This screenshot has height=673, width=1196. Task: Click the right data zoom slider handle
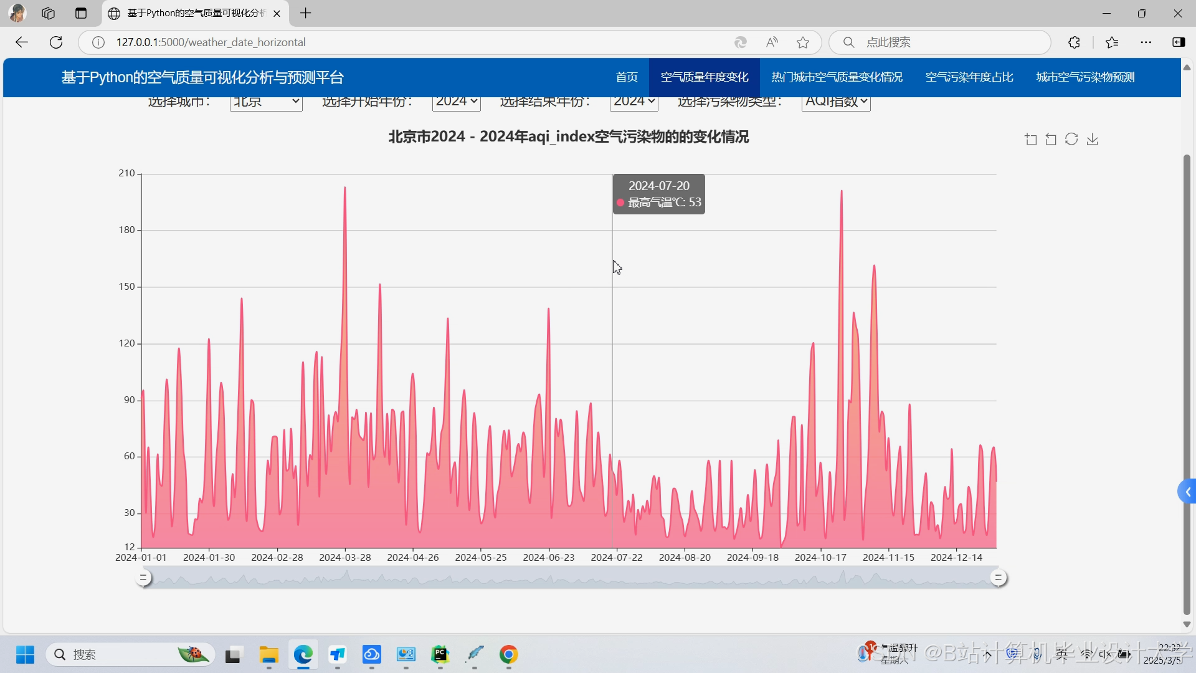[x=998, y=578]
